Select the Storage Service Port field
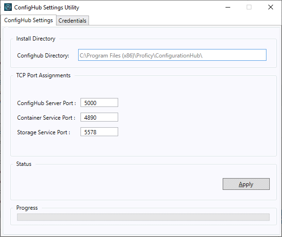Image resolution: width=282 pixels, height=237 pixels. [x=99, y=132]
